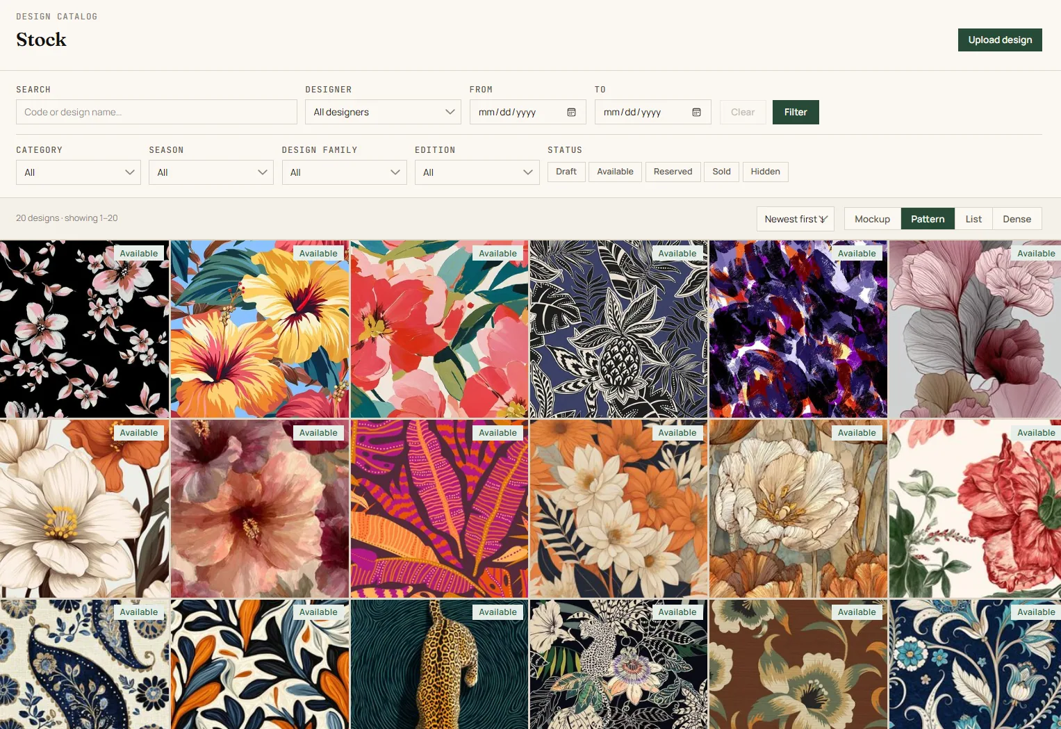Open the purple abstract brushstroke pattern
Image resolution: width=1061 pixels, height=729 pixels.
click(798, 329)
